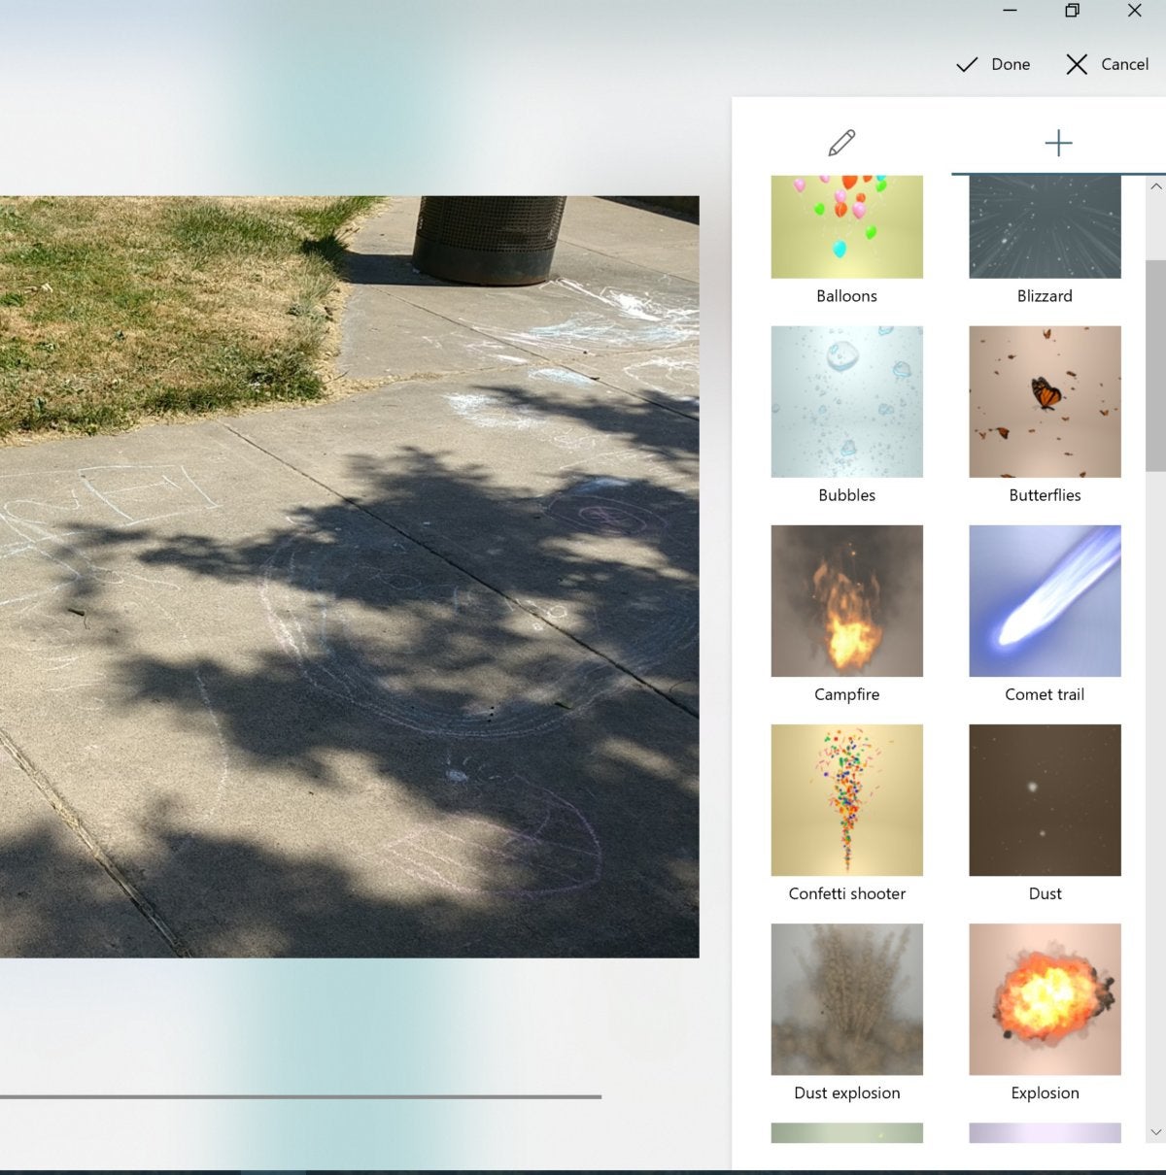Click the 'Dust' label text
This screenshot has height=1175, width=1166.
[1045, 893]
